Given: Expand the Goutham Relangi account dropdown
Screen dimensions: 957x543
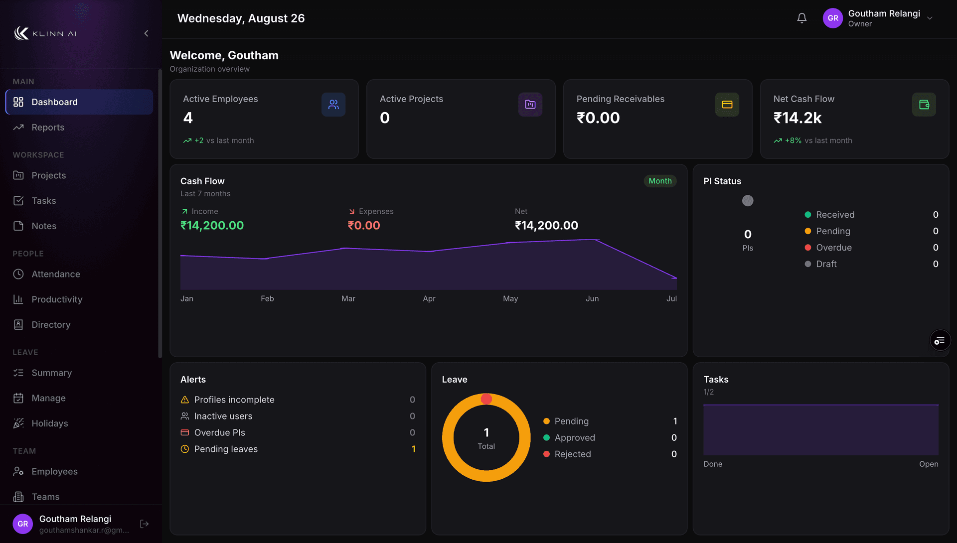Looking at the screenshot, I should [930, 18].
